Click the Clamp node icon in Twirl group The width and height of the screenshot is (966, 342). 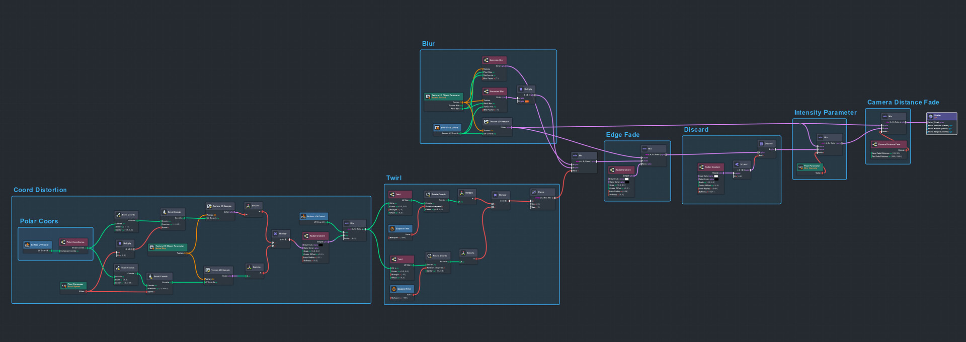tap(534, 192)
